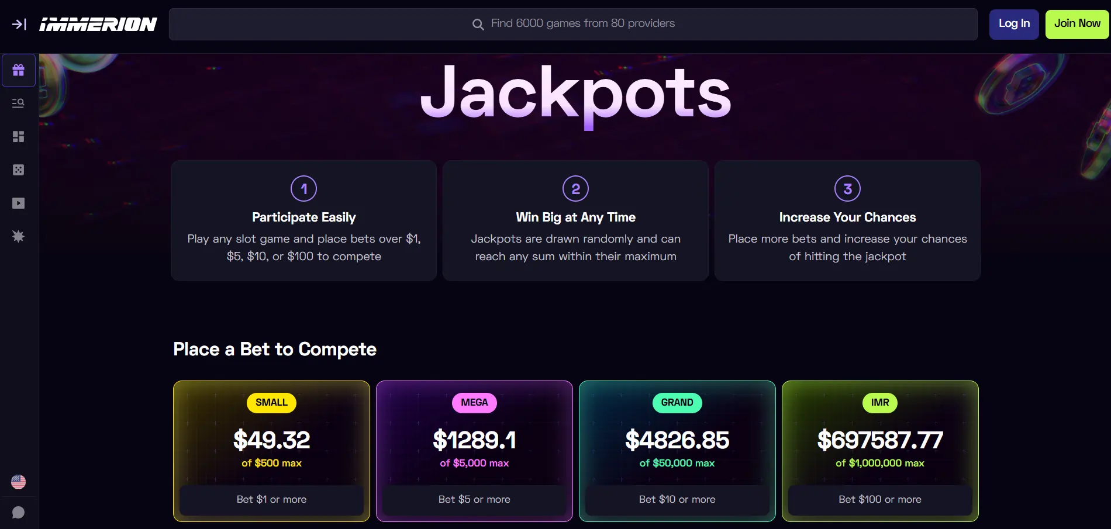Select the GRAND jackpot badge
This screenshot has width=1111, height=529.
[x=677, y=403]
